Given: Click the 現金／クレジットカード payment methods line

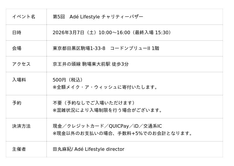Looking at the screenshot, I should pyautogui.click(x=107, y=126).
